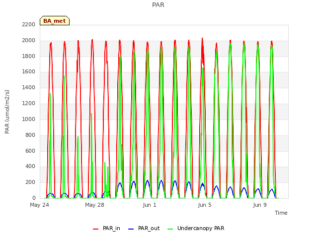
Task: Click the red PAR_in legend swatch
Action: (x=95, y=229)
